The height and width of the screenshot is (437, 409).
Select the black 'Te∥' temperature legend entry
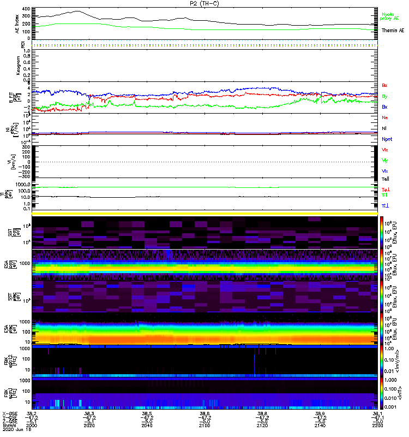pyautogui.click(x=386, y=179)
